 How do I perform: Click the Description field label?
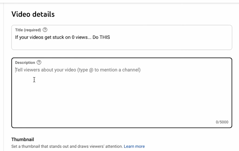pos(25,63)
